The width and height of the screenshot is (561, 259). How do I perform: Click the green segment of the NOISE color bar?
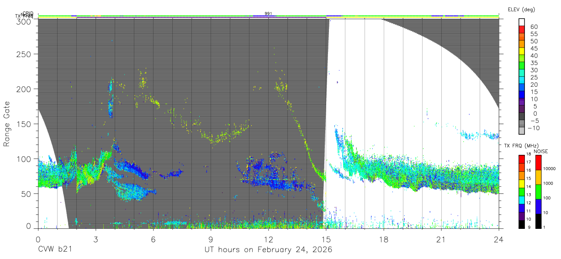coord(538,192)
